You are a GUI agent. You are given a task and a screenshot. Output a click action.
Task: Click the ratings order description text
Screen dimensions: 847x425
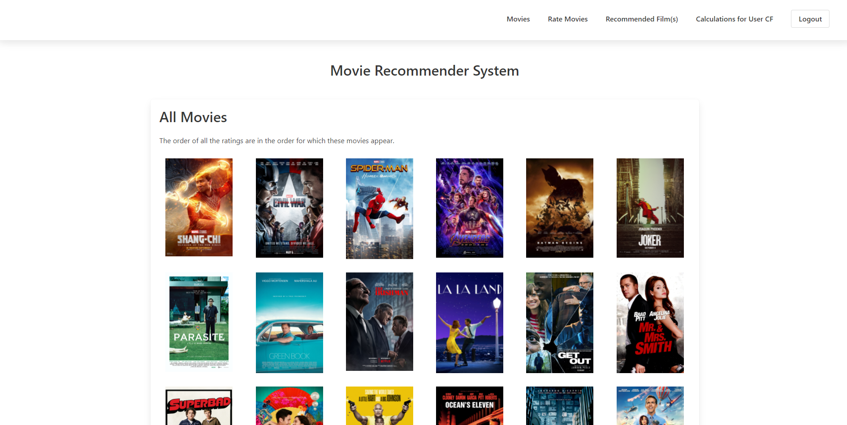pyautogui.click(x=277, y=140)
